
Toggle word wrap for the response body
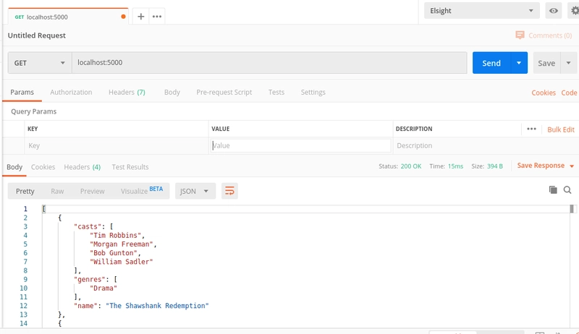coord(229,191)
